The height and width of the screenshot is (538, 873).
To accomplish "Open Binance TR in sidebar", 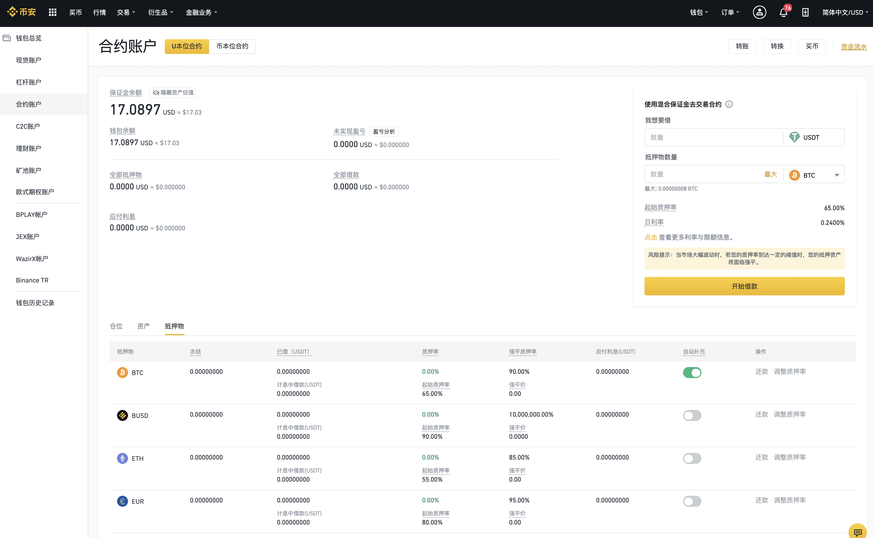I will [32, 280].
